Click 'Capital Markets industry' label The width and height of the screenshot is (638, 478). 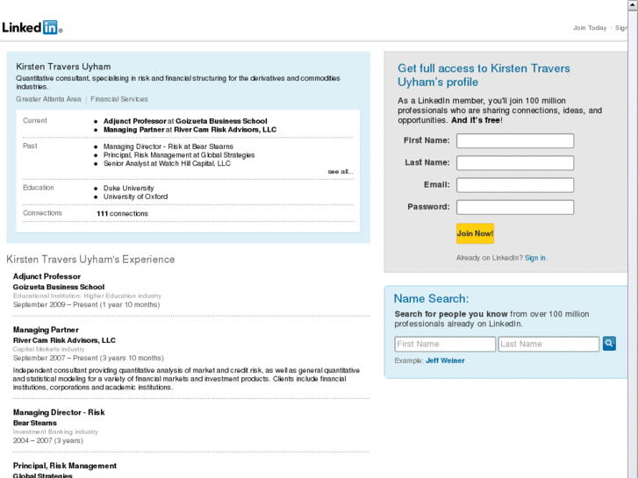click(x=49, y=349)
